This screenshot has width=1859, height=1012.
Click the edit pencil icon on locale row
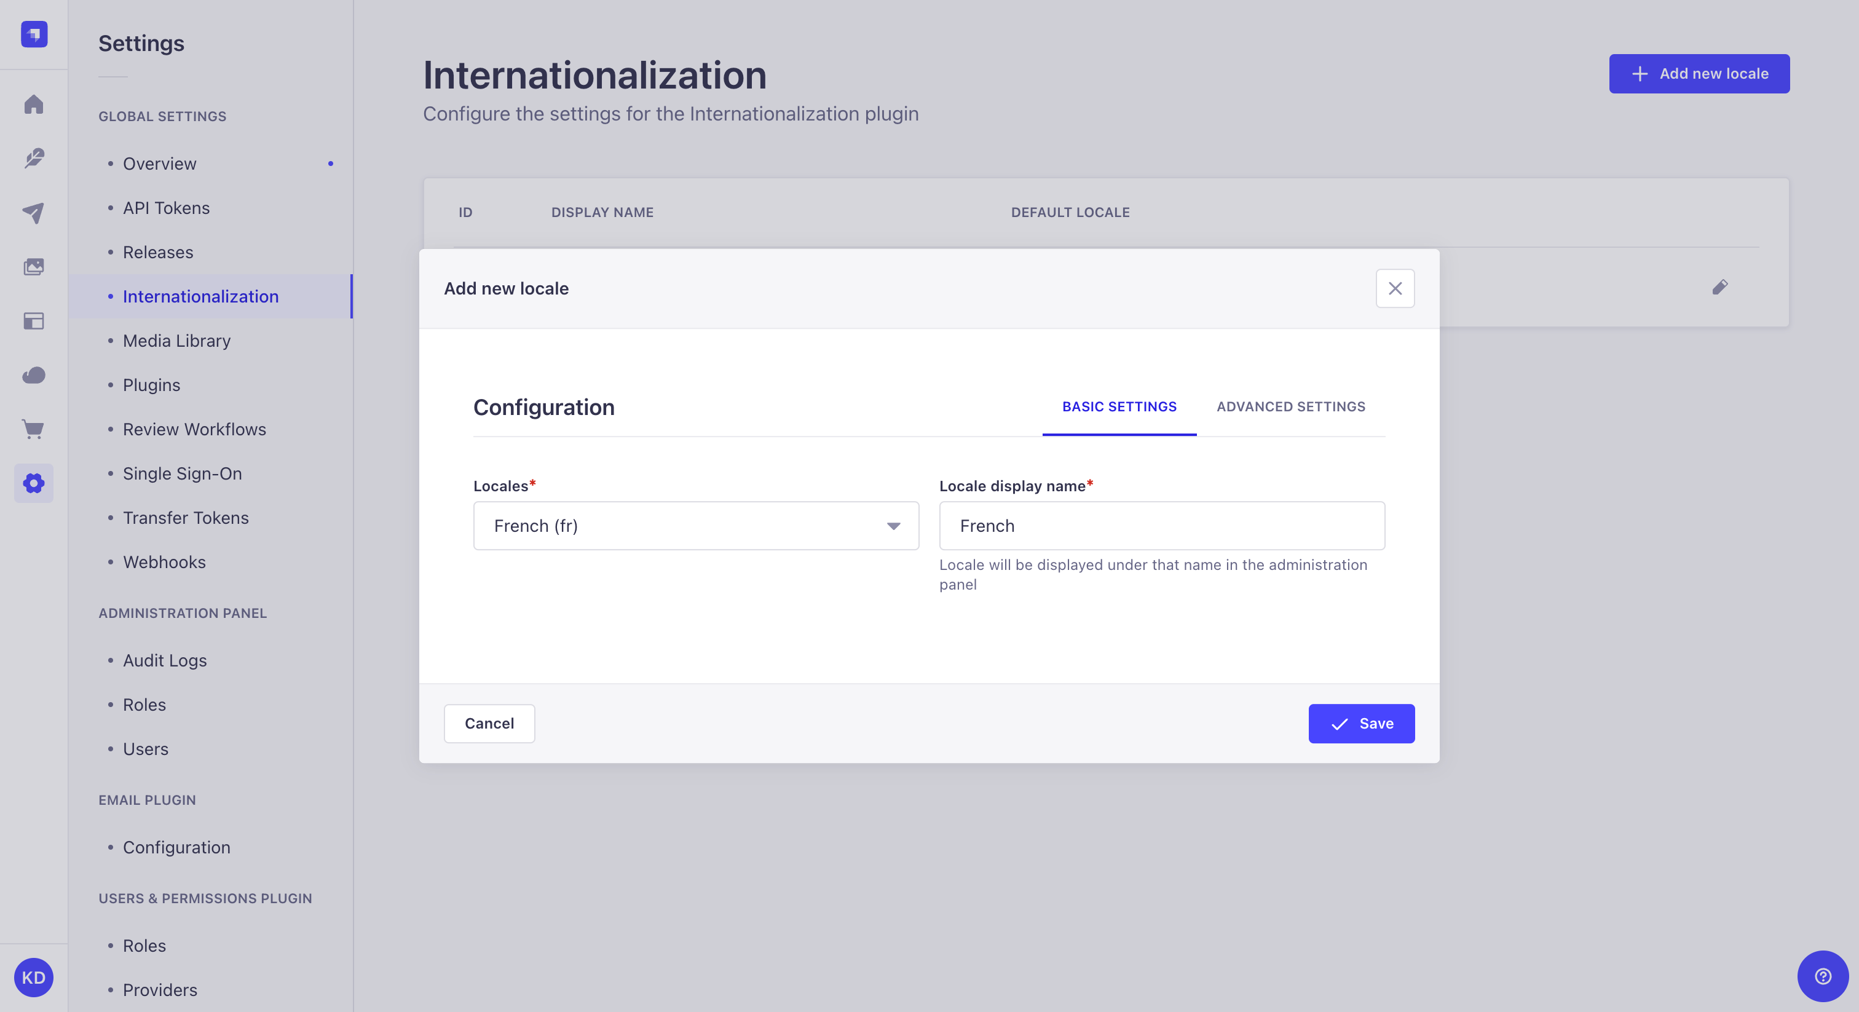coord(1719,288)
